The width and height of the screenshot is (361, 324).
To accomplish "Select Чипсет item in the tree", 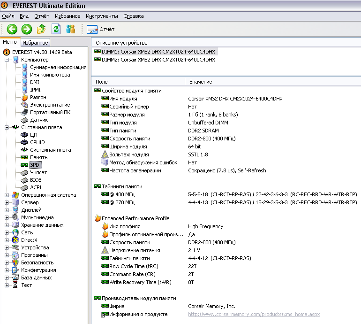I will click(x=38, y=172).
